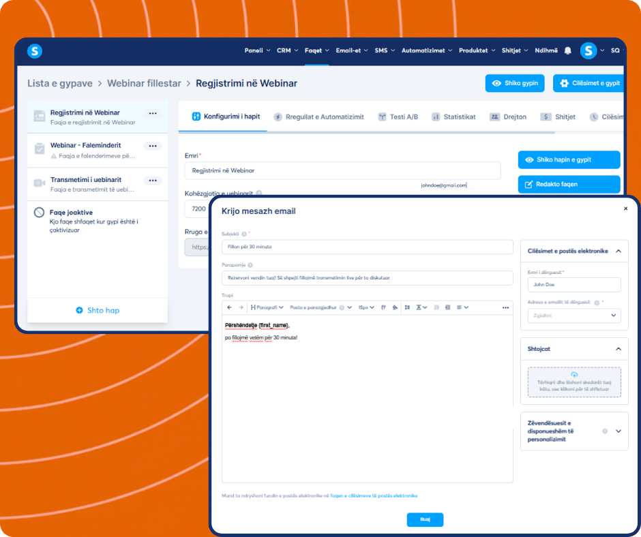The height and width of the screenshot is (537, 641).
Task: Click the indent icon in editor toolbar
Action: click(447, 307)
